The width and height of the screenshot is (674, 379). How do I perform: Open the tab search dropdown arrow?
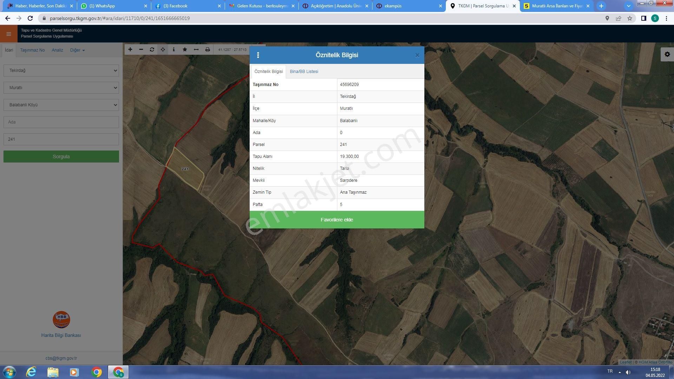pos(629,6)
